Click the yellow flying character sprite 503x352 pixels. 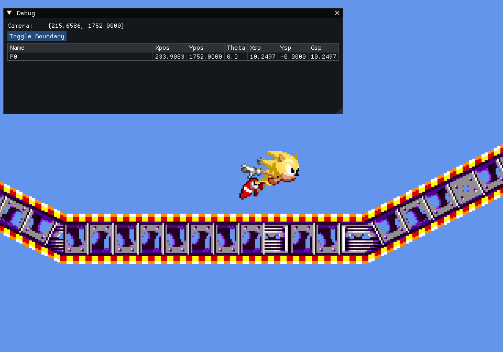coord(269,175)
